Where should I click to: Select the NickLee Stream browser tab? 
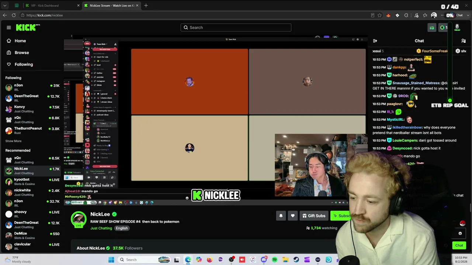[111, 6]
